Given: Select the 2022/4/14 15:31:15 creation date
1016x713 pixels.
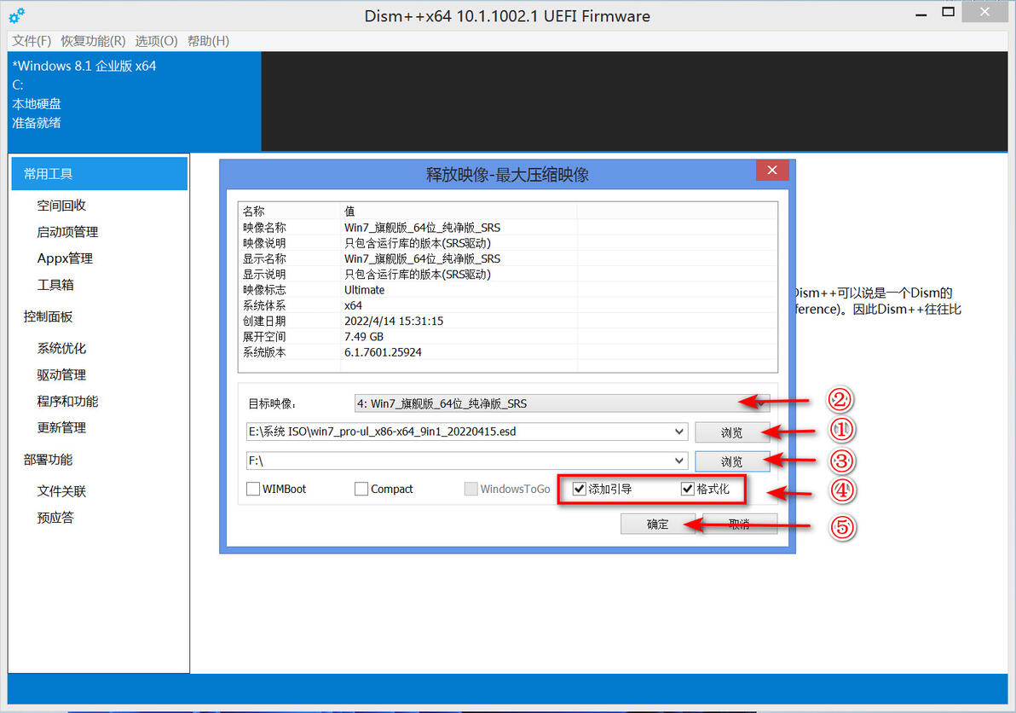Looking at the screenshot, I should (x=394, y=321).
